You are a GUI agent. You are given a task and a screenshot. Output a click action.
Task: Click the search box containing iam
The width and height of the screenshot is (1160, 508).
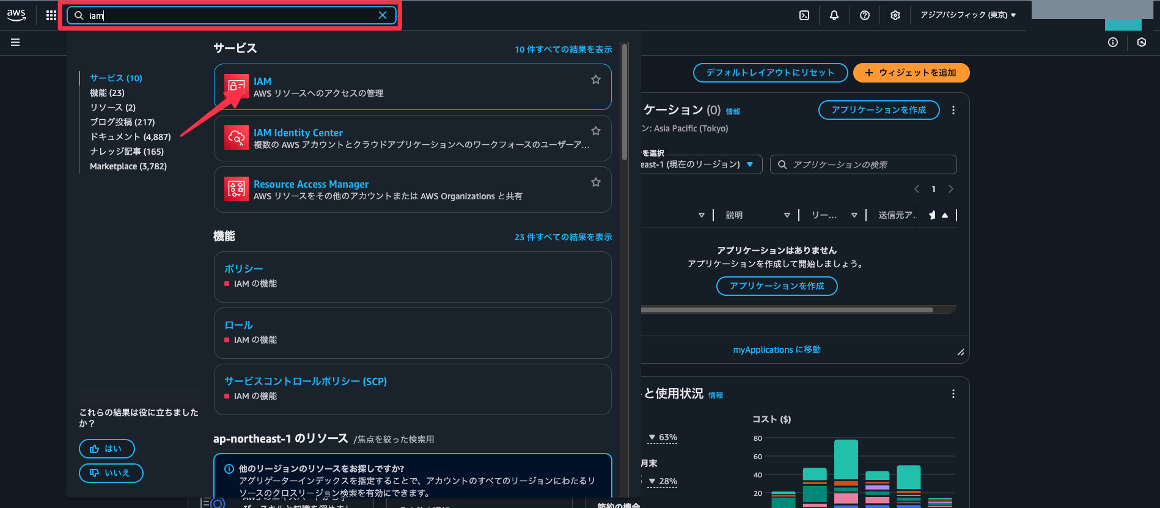click(x=230, y=15)
